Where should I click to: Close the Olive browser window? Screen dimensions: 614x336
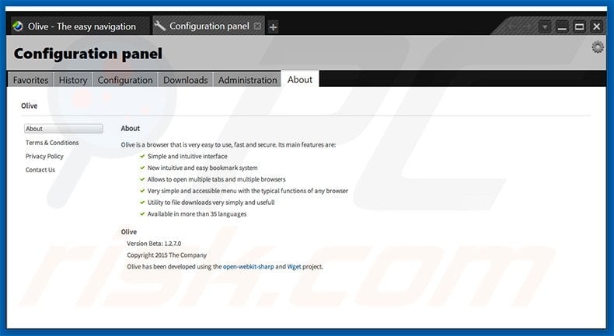(596, 26)
